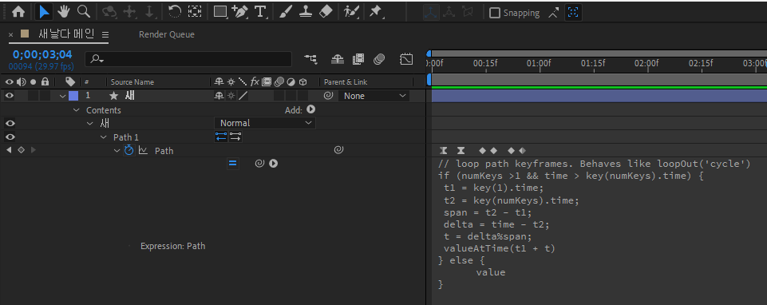Close the 새날다 메인 timeline tab
767x305 pixels.
[10, 35]
